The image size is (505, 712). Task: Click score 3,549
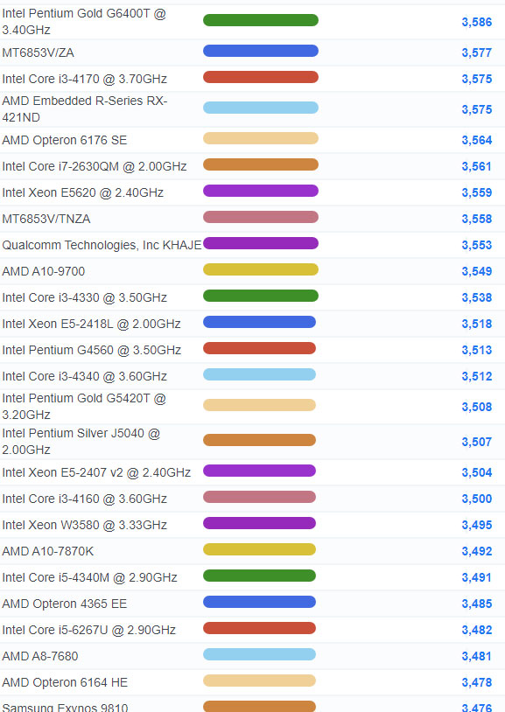(477, 271)
